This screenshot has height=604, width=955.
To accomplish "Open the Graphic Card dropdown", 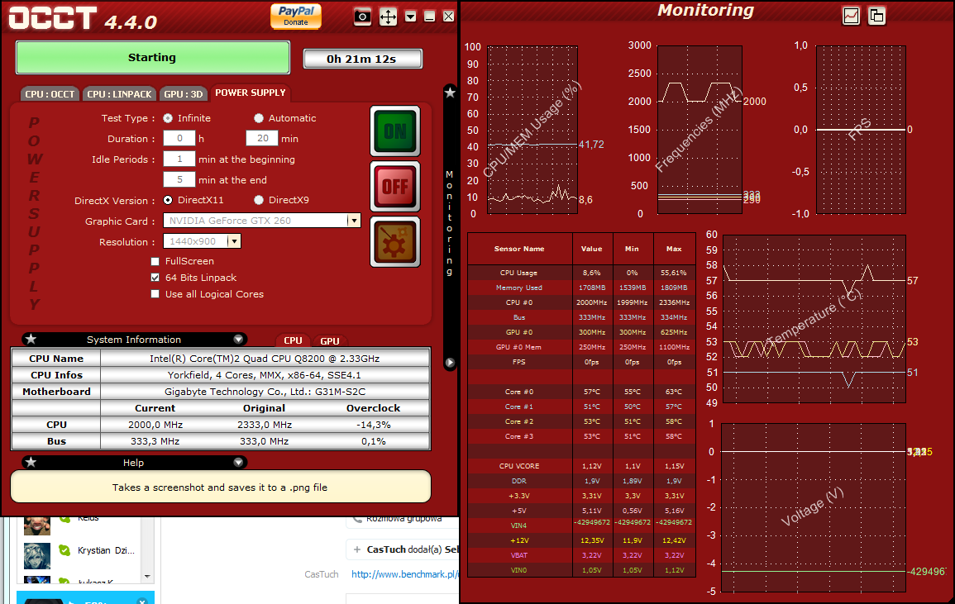I will 353,221.
